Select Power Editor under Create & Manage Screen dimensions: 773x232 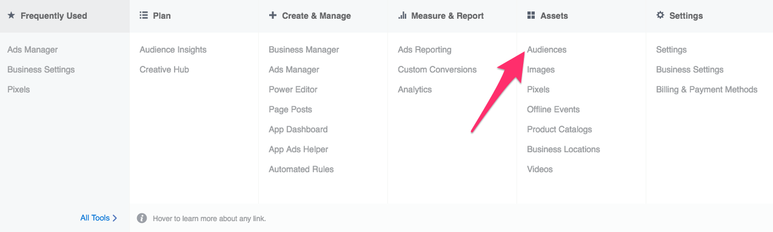tap(293, 89)
